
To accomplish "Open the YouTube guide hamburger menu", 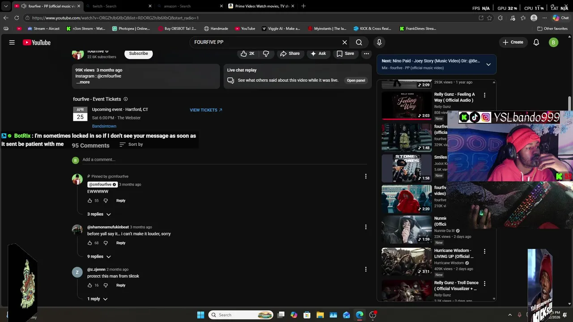I will (12, 42).
